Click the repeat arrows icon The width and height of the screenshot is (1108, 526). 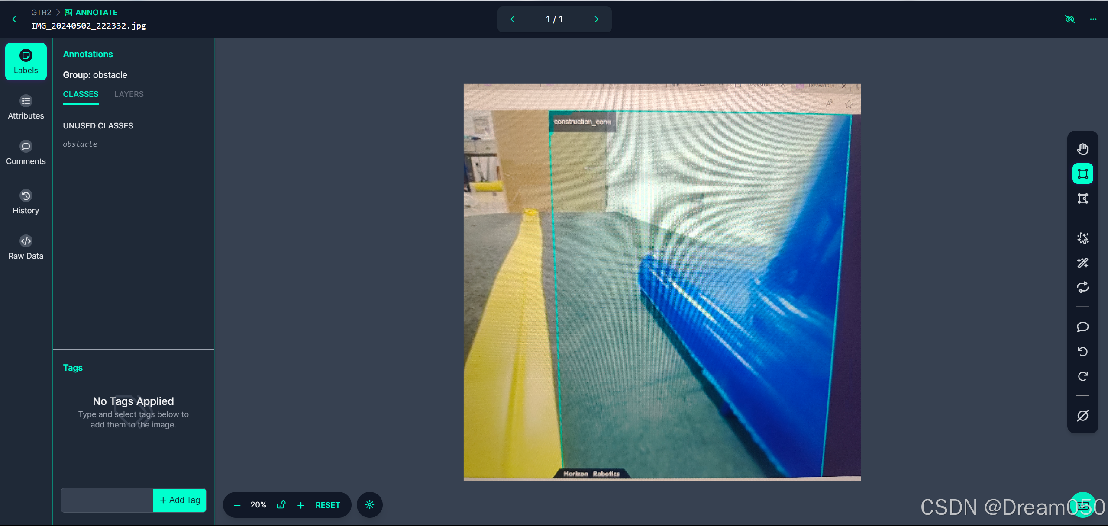click(1082, 288)
